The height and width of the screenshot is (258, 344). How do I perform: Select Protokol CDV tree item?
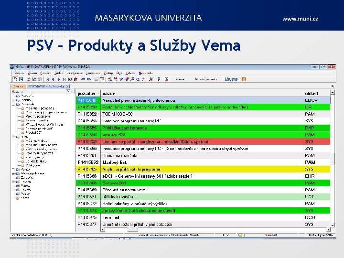(34, 133)
